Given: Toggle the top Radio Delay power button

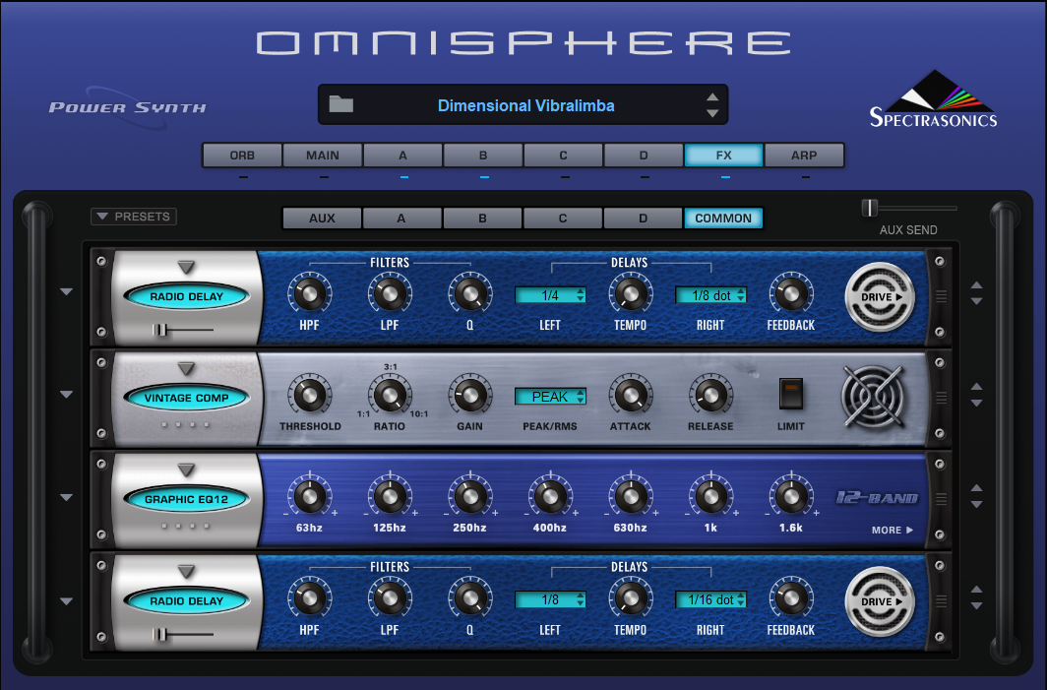Looking at the screenshot, I should pyautogui.click(x=186, y=296).
